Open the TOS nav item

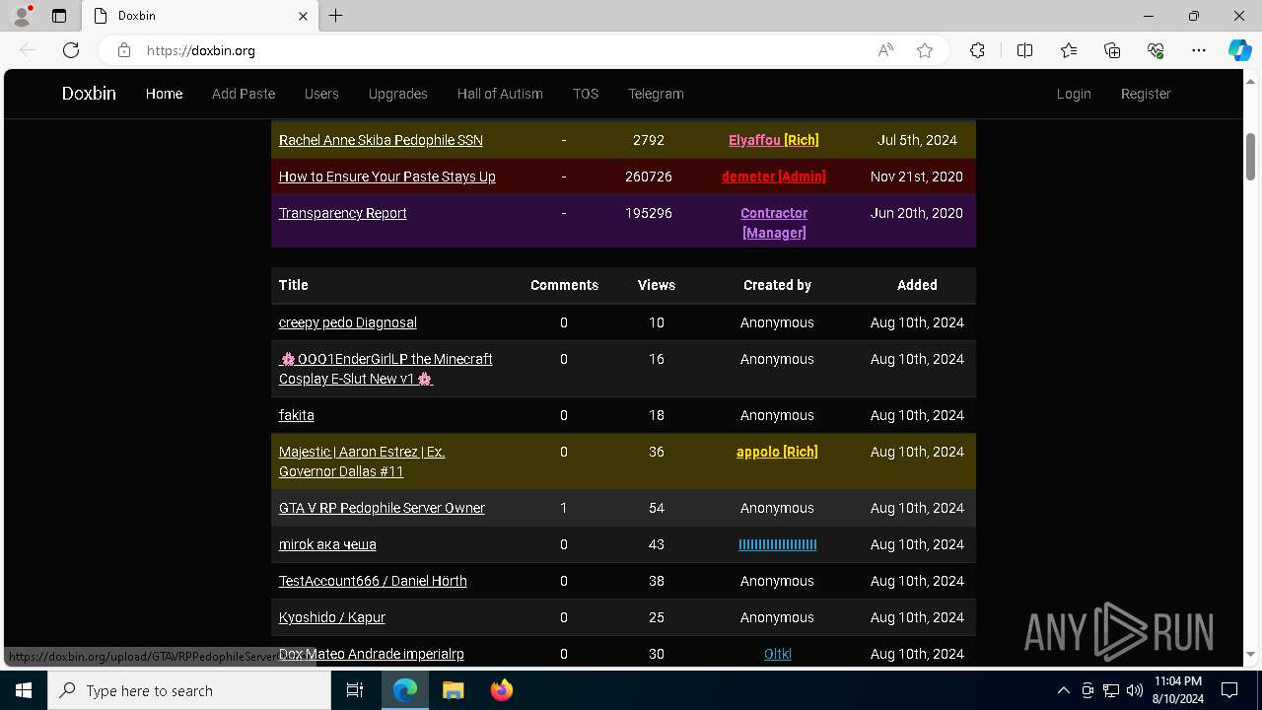[586, 94]
